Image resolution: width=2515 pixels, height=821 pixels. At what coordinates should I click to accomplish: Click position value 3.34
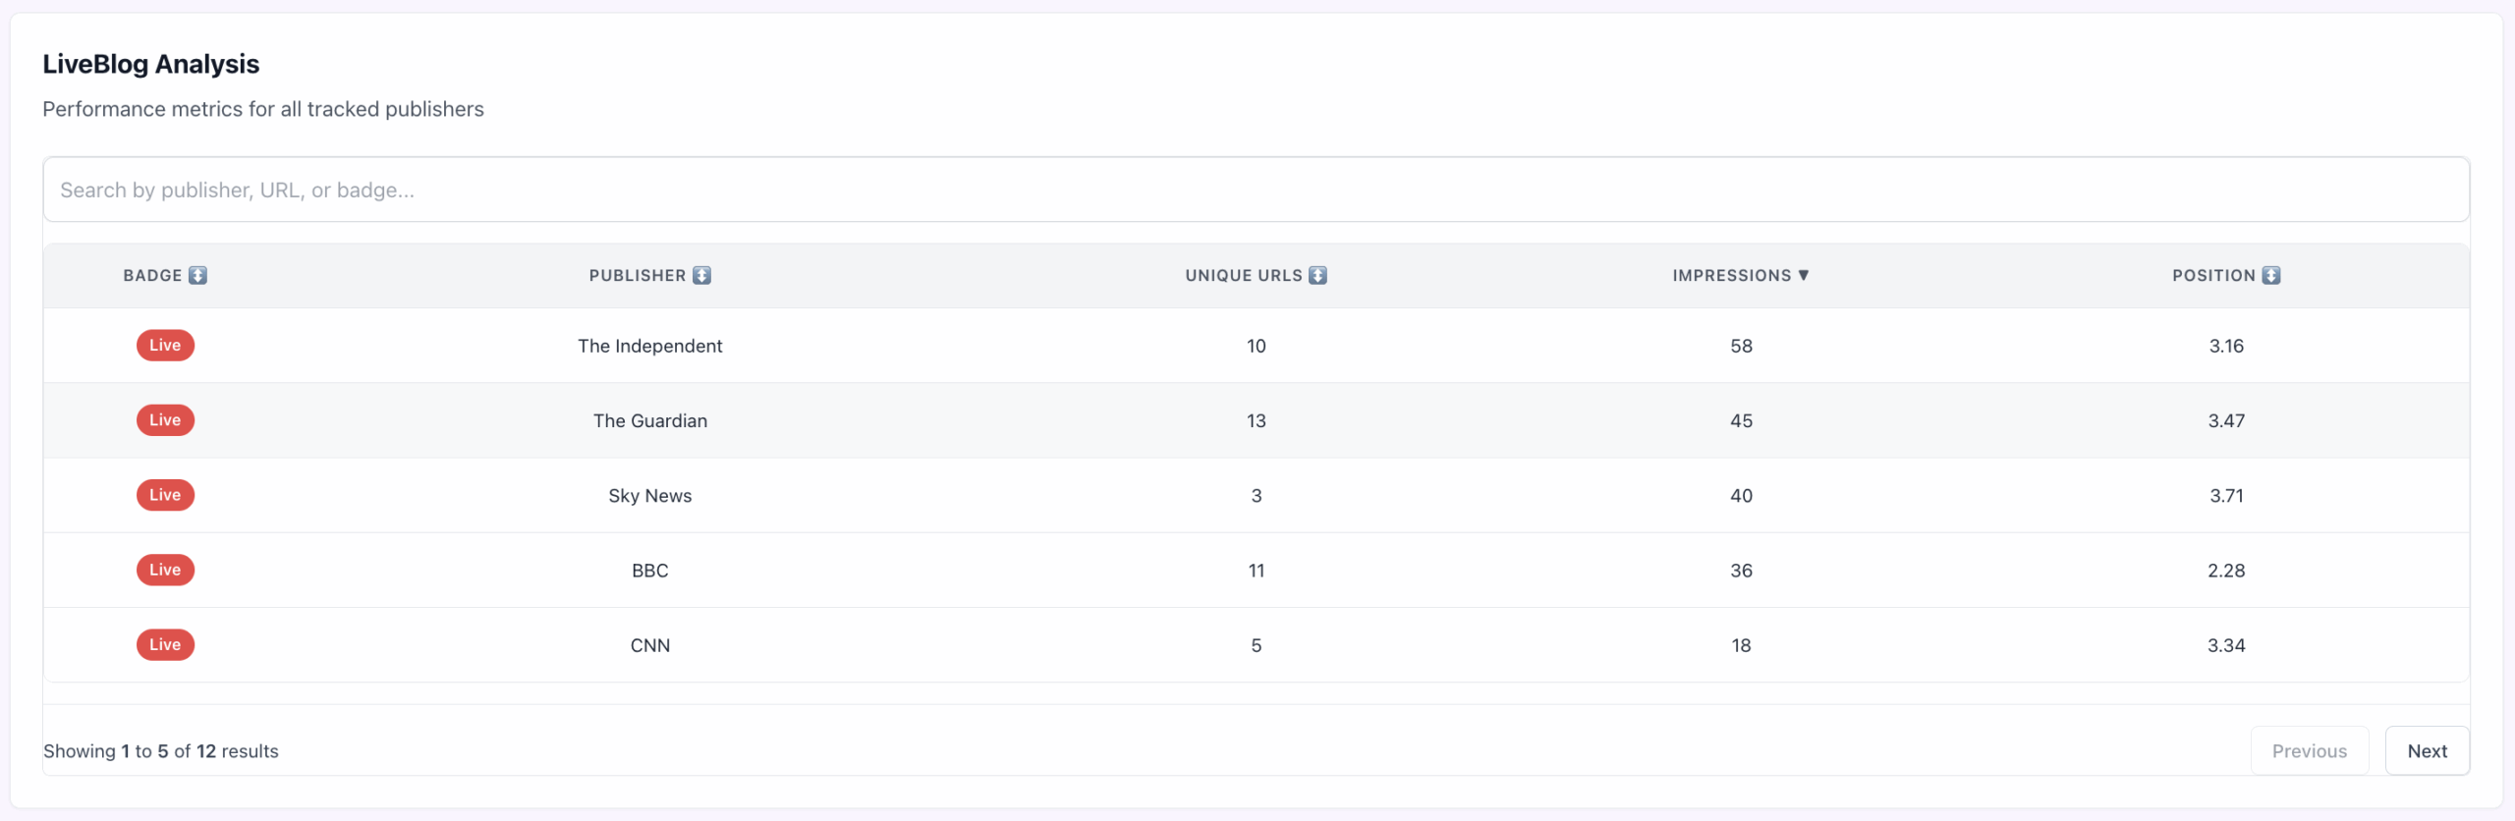2226,645
